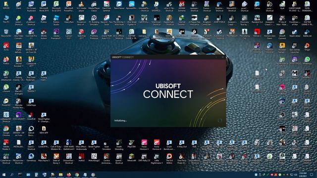Image resolution: width=317 pixels, height=178 pixels.
Task: Select the Roblox Studio icon
Action: click(56, 20)
